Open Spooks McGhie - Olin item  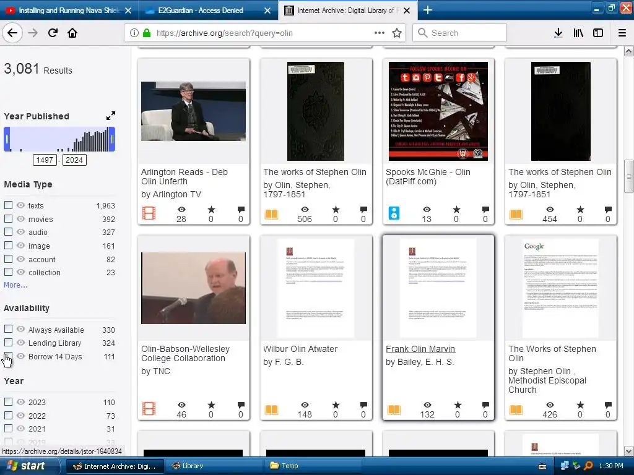pyautogui.click(x=428, y=176)
